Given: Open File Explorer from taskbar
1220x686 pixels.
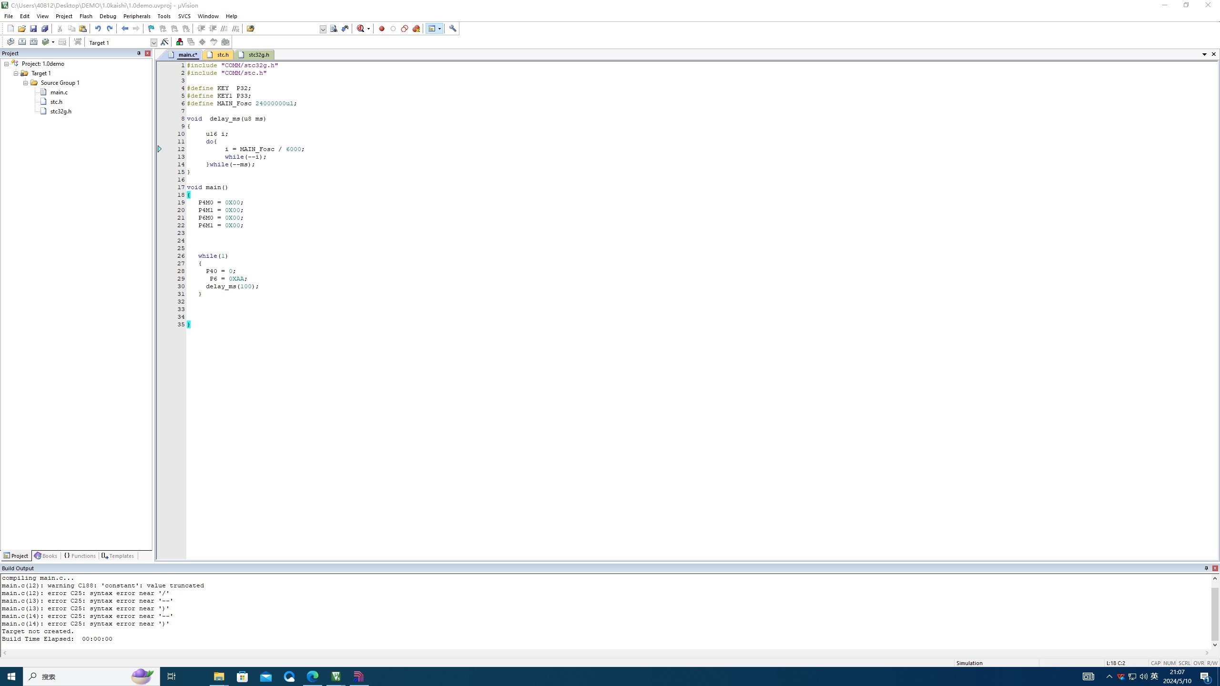Looking at the screenshot, I should [x=219, y=676].
